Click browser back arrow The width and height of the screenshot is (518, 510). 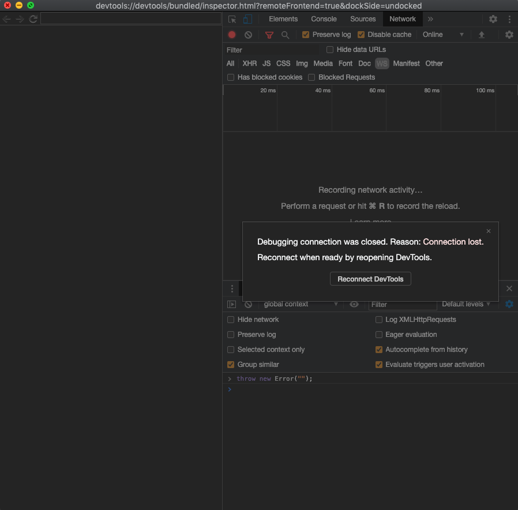click(6, 19)
